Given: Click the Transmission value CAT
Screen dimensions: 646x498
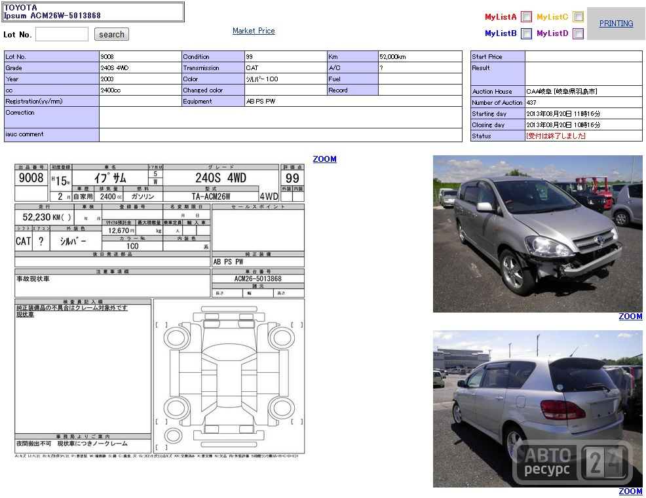Looking at the screenshot, I should tap(252, 68).
